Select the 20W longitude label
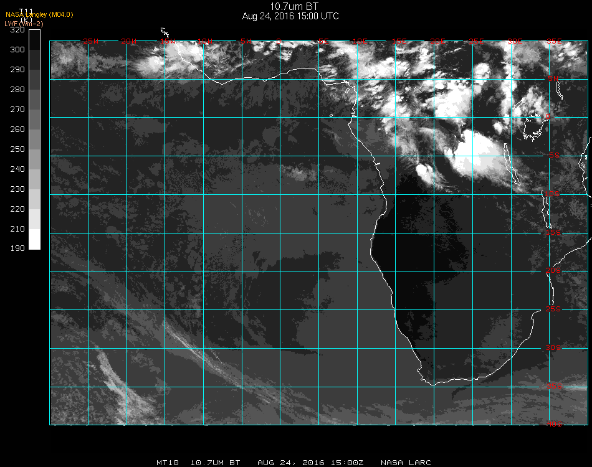The width and height of the screenshot is (592, 467). (x=129, y=41)
